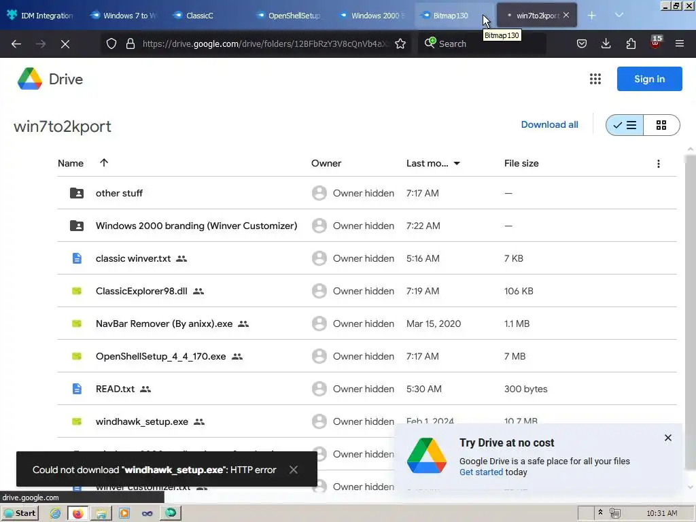Open the Windows Start menu
The width and height of the screenshot is (696, 522).
click(x=20, y=513)
